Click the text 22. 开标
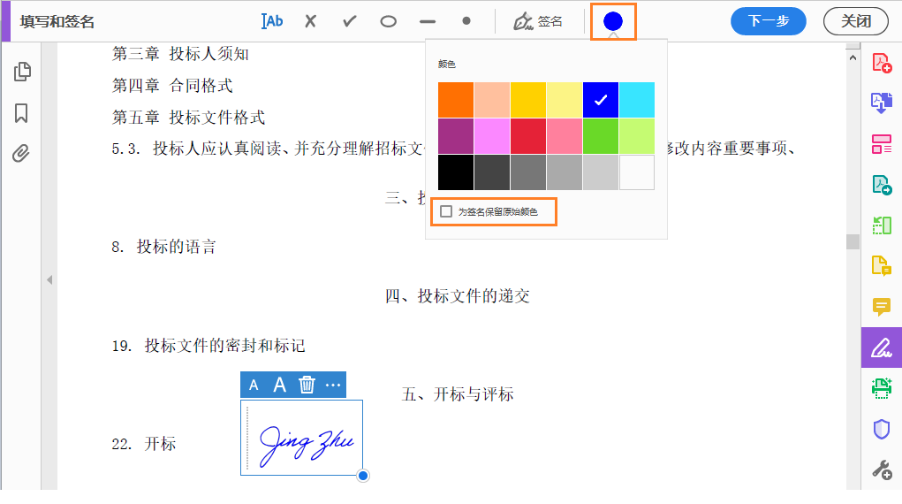The height and width of the screenshot is (504, 902). pyautogui.click(x=144, y=444)
